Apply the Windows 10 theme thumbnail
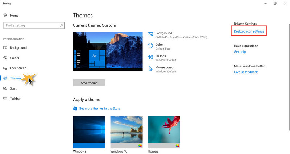The height and width of the screenshot is (154, 290). coord(127,132)
